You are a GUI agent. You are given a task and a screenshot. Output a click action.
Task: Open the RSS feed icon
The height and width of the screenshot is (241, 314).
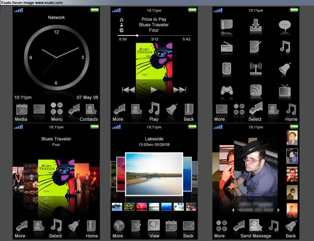[x=256, y=91]
